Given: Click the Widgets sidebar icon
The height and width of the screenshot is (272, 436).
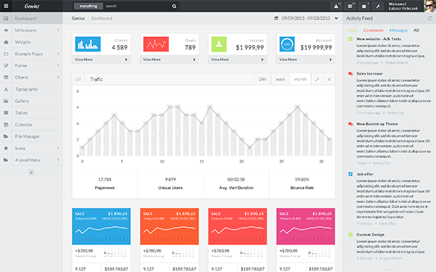Looking at the screenshot, I should tap(6, 42).
